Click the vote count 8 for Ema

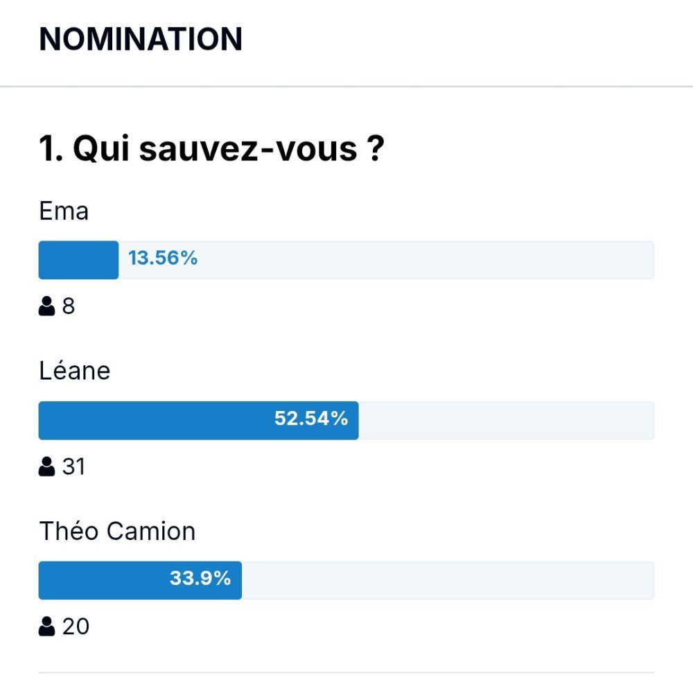tap(69, 306)
